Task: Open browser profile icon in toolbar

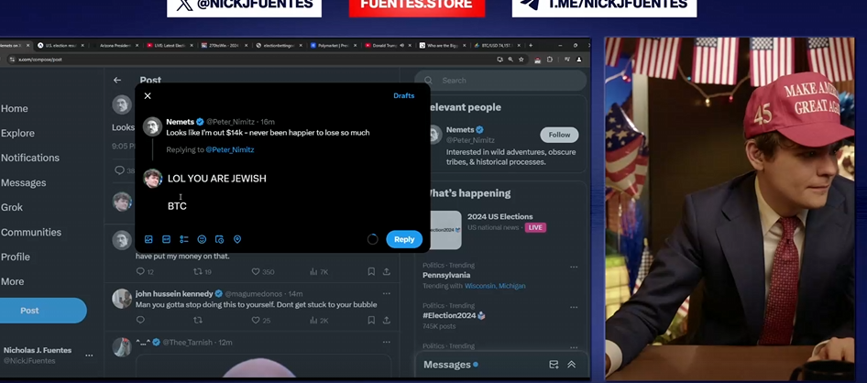Action: [x=579, y=60]
